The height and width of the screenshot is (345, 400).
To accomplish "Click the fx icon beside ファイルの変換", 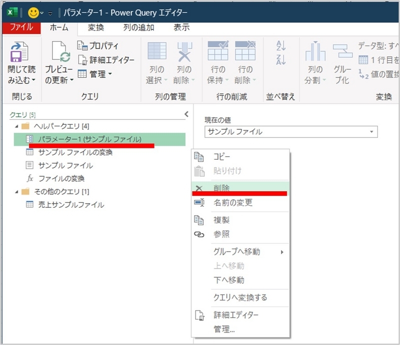I will pyautogui.click(x=30, y=178).
